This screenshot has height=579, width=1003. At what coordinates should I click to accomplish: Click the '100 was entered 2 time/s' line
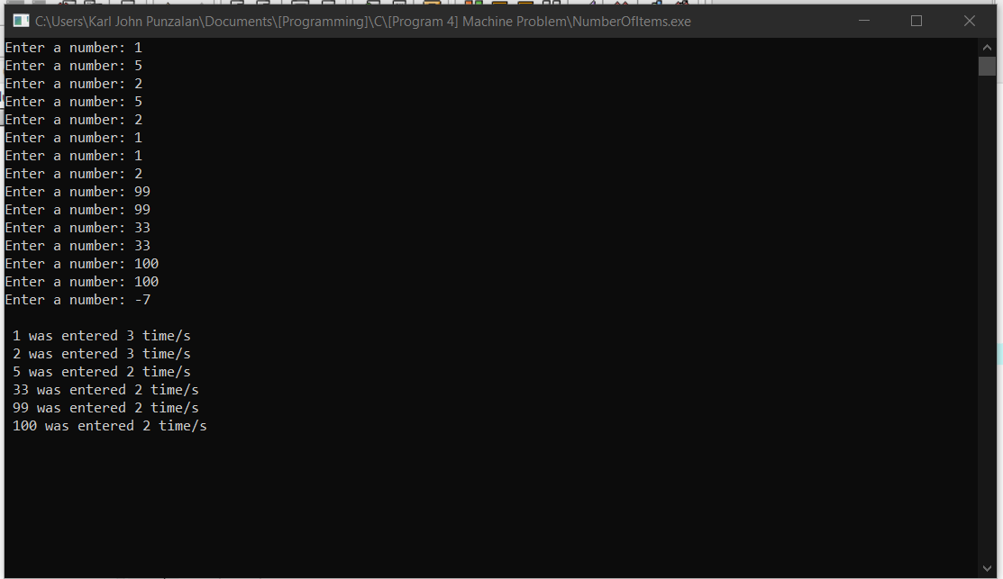[111, 425]
